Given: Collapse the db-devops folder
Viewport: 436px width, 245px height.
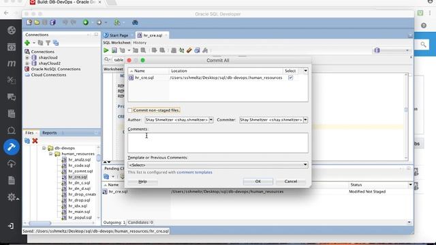Looking at the screenshot, I should [44, 148].
